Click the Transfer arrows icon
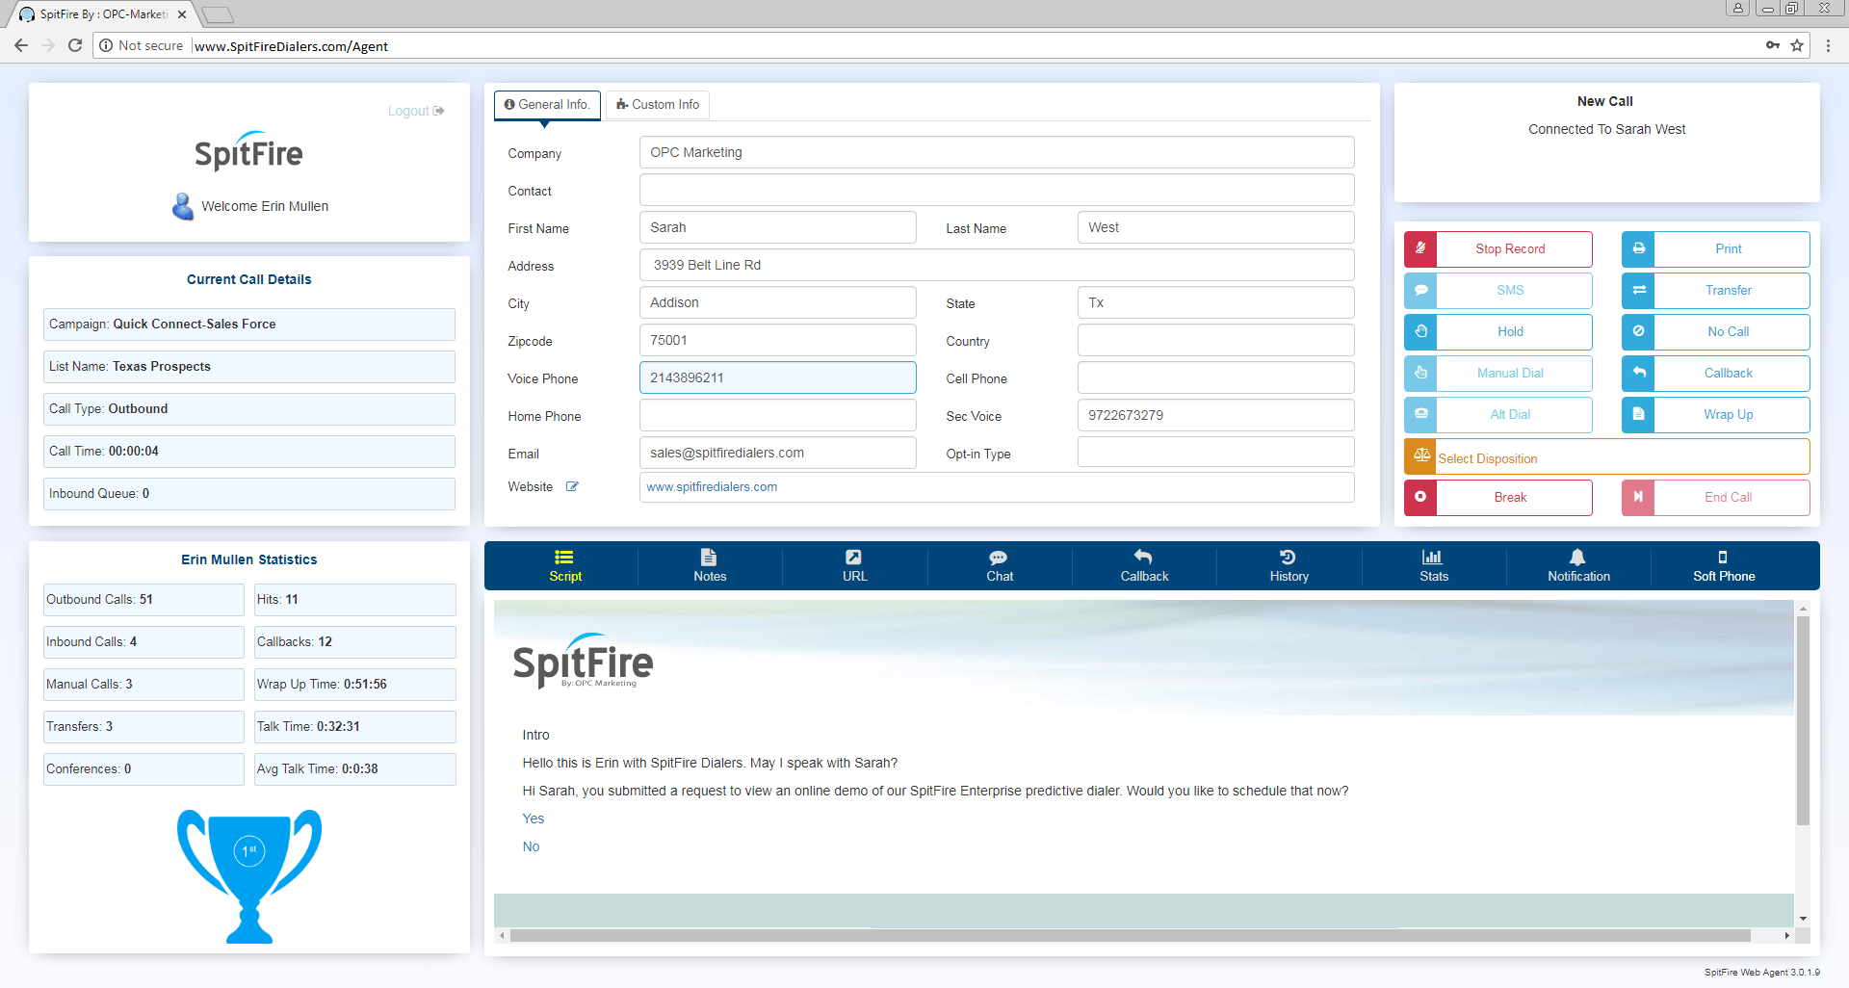The image size is (1849, 988). (1638, 290)
